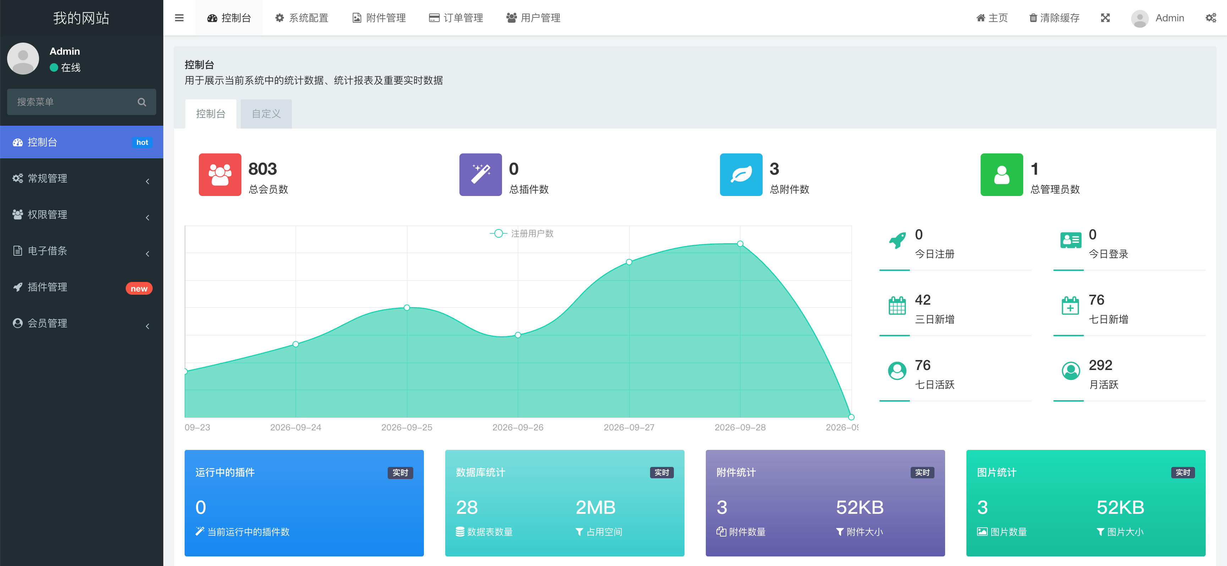Open the fullscreen toggle icon in top bar
This screenshot has height=566, width=1227.
coord(1106,18)
